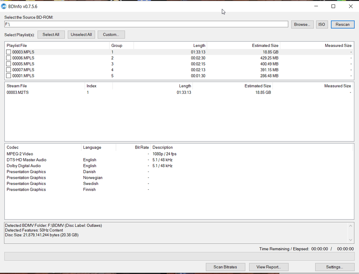Click the BDInfo app icon in title bar

click(x=4, y=7)
